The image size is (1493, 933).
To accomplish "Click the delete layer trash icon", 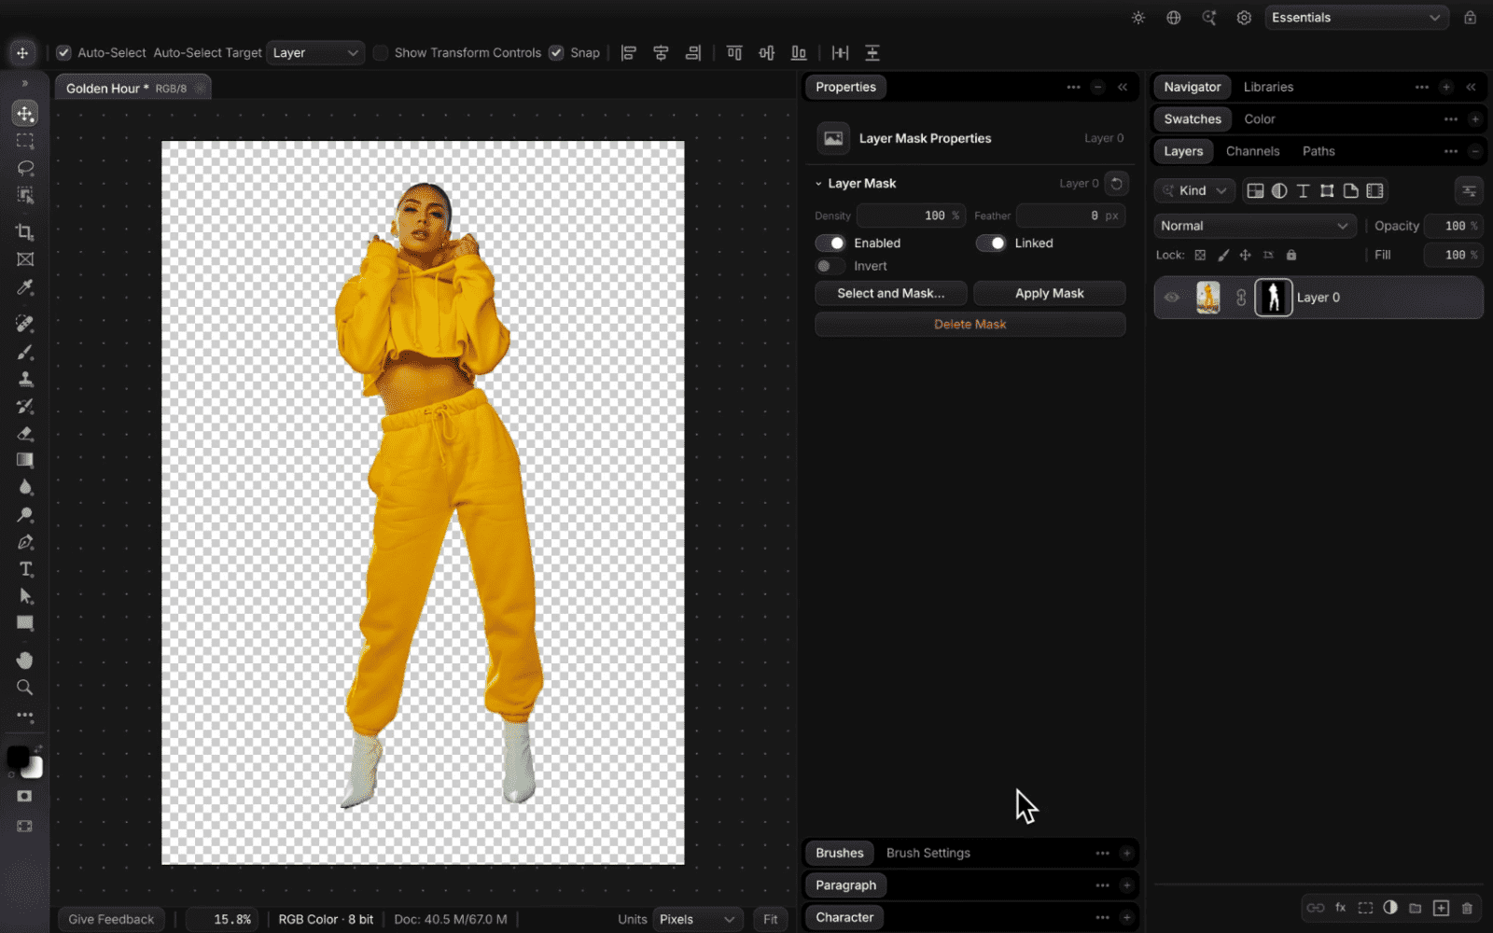I will (1467, 908).
